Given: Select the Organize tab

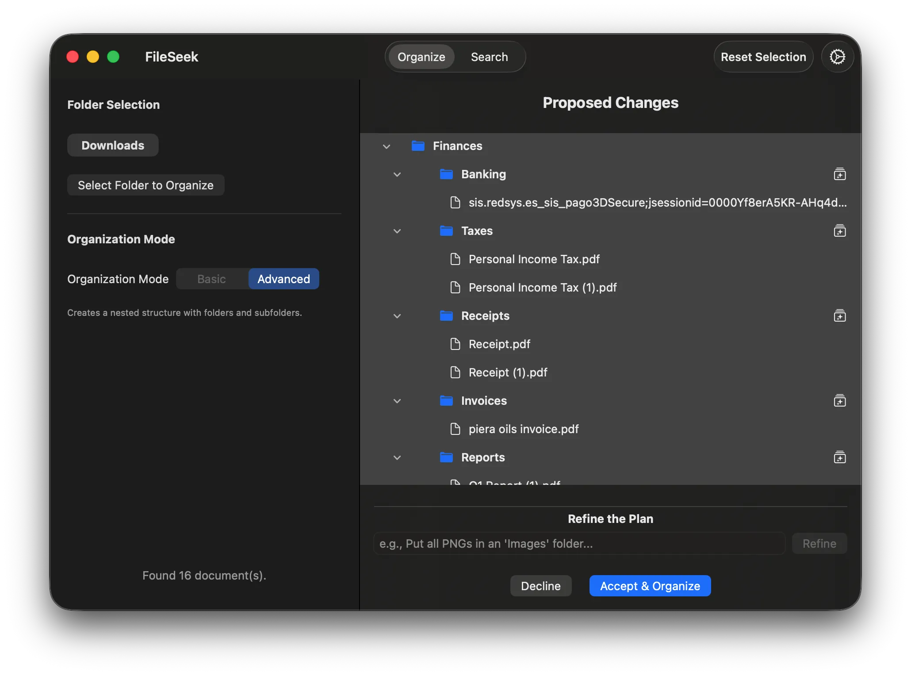Looking at the screenshot, I should [x=421, y=57].
